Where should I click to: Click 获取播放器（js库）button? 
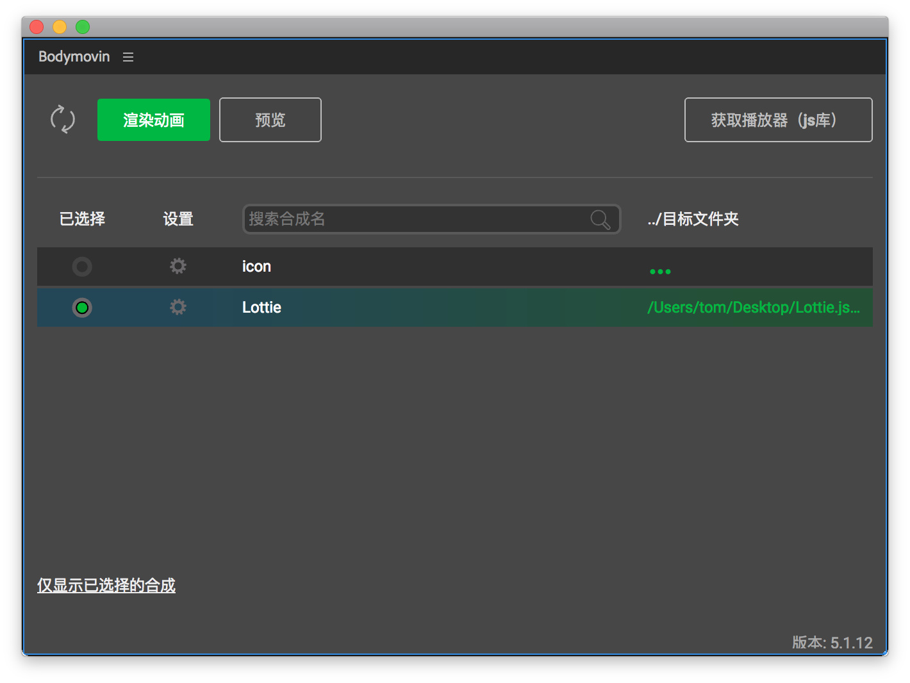779,120
